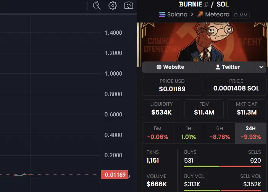Expand more links chevron beside Twitter
The width and height of the screenshot is (268, 192).
click(x=261, y=67)
